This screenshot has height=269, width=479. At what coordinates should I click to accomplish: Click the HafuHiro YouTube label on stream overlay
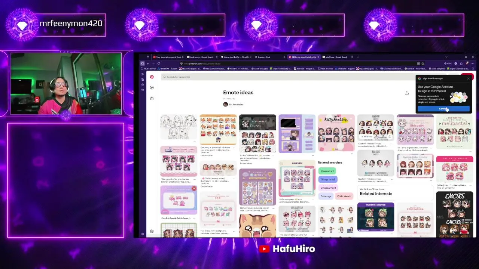287,249
